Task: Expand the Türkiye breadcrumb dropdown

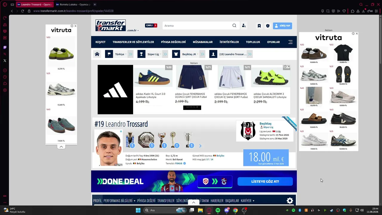Action: tap(130, 54)
